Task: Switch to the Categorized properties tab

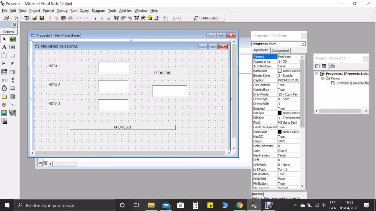Action: point(280,50)
